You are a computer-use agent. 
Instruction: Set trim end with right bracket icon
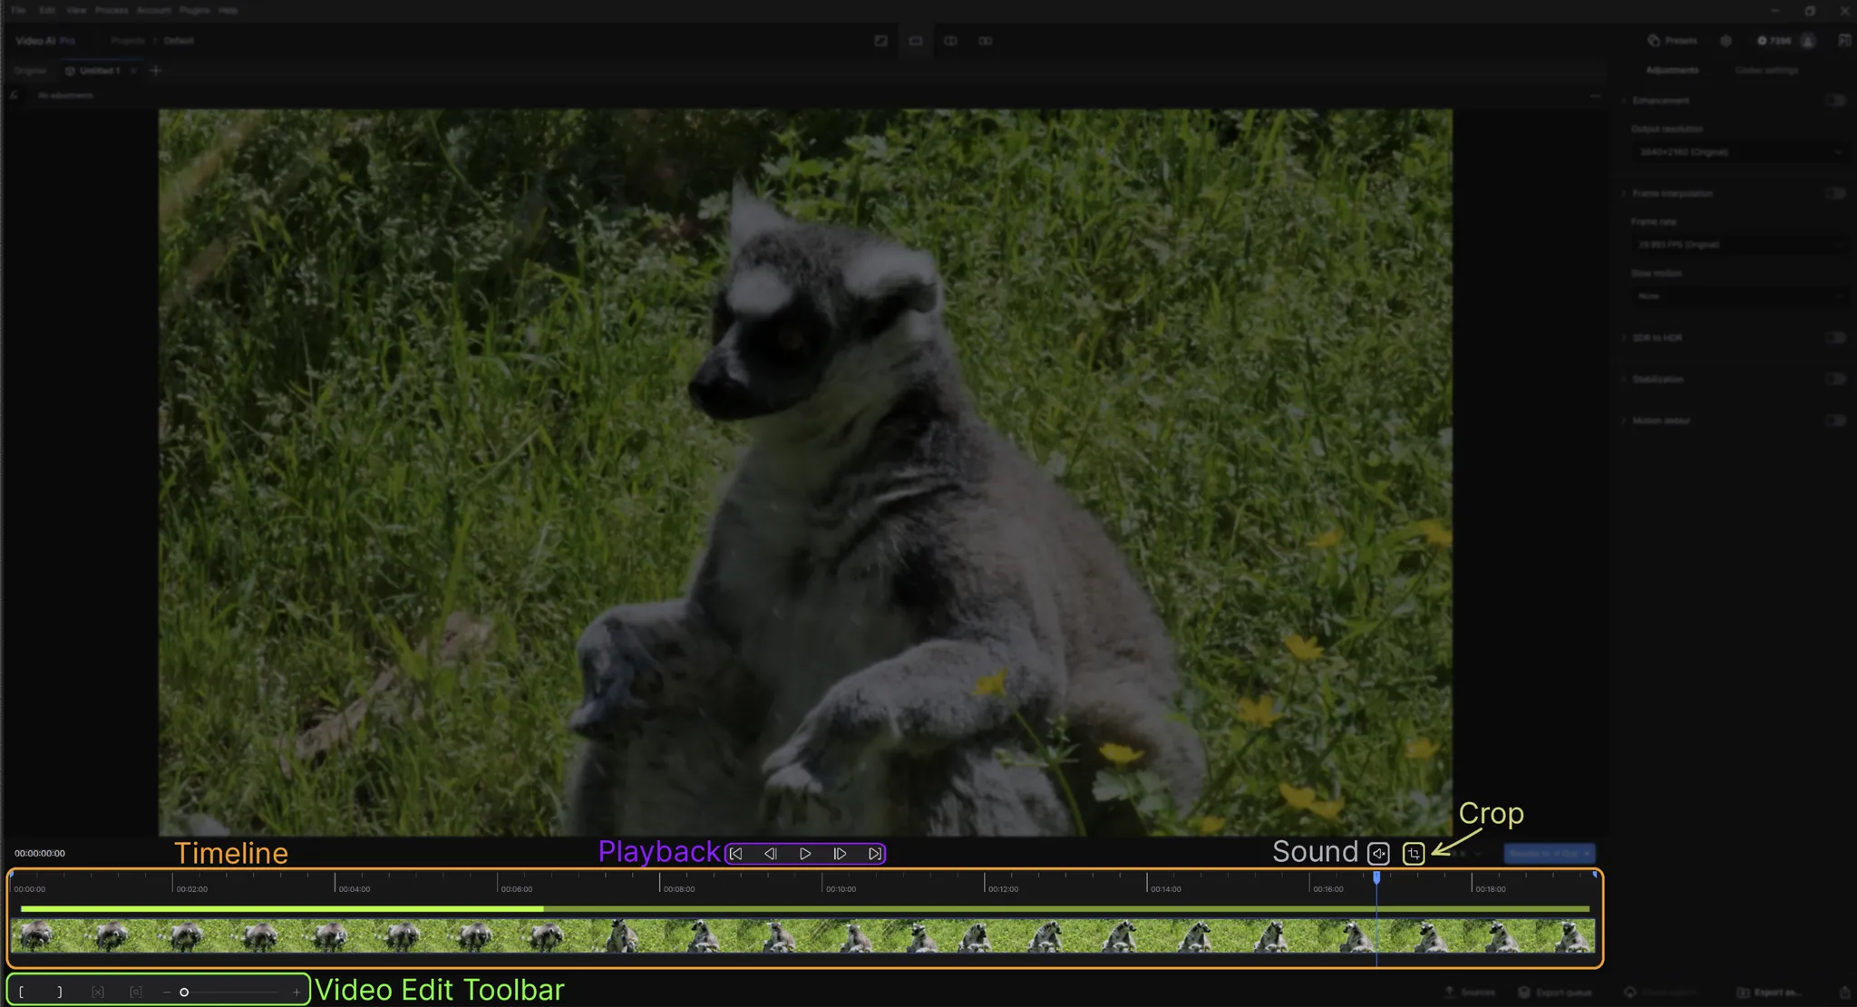pyautogui.click(x=60, y=992)
